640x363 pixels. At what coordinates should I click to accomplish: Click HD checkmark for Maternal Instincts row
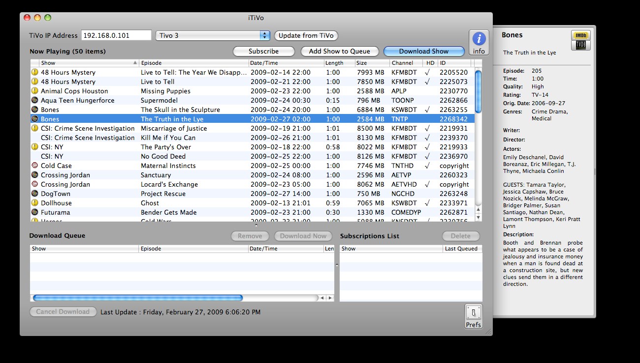(427, 166)
